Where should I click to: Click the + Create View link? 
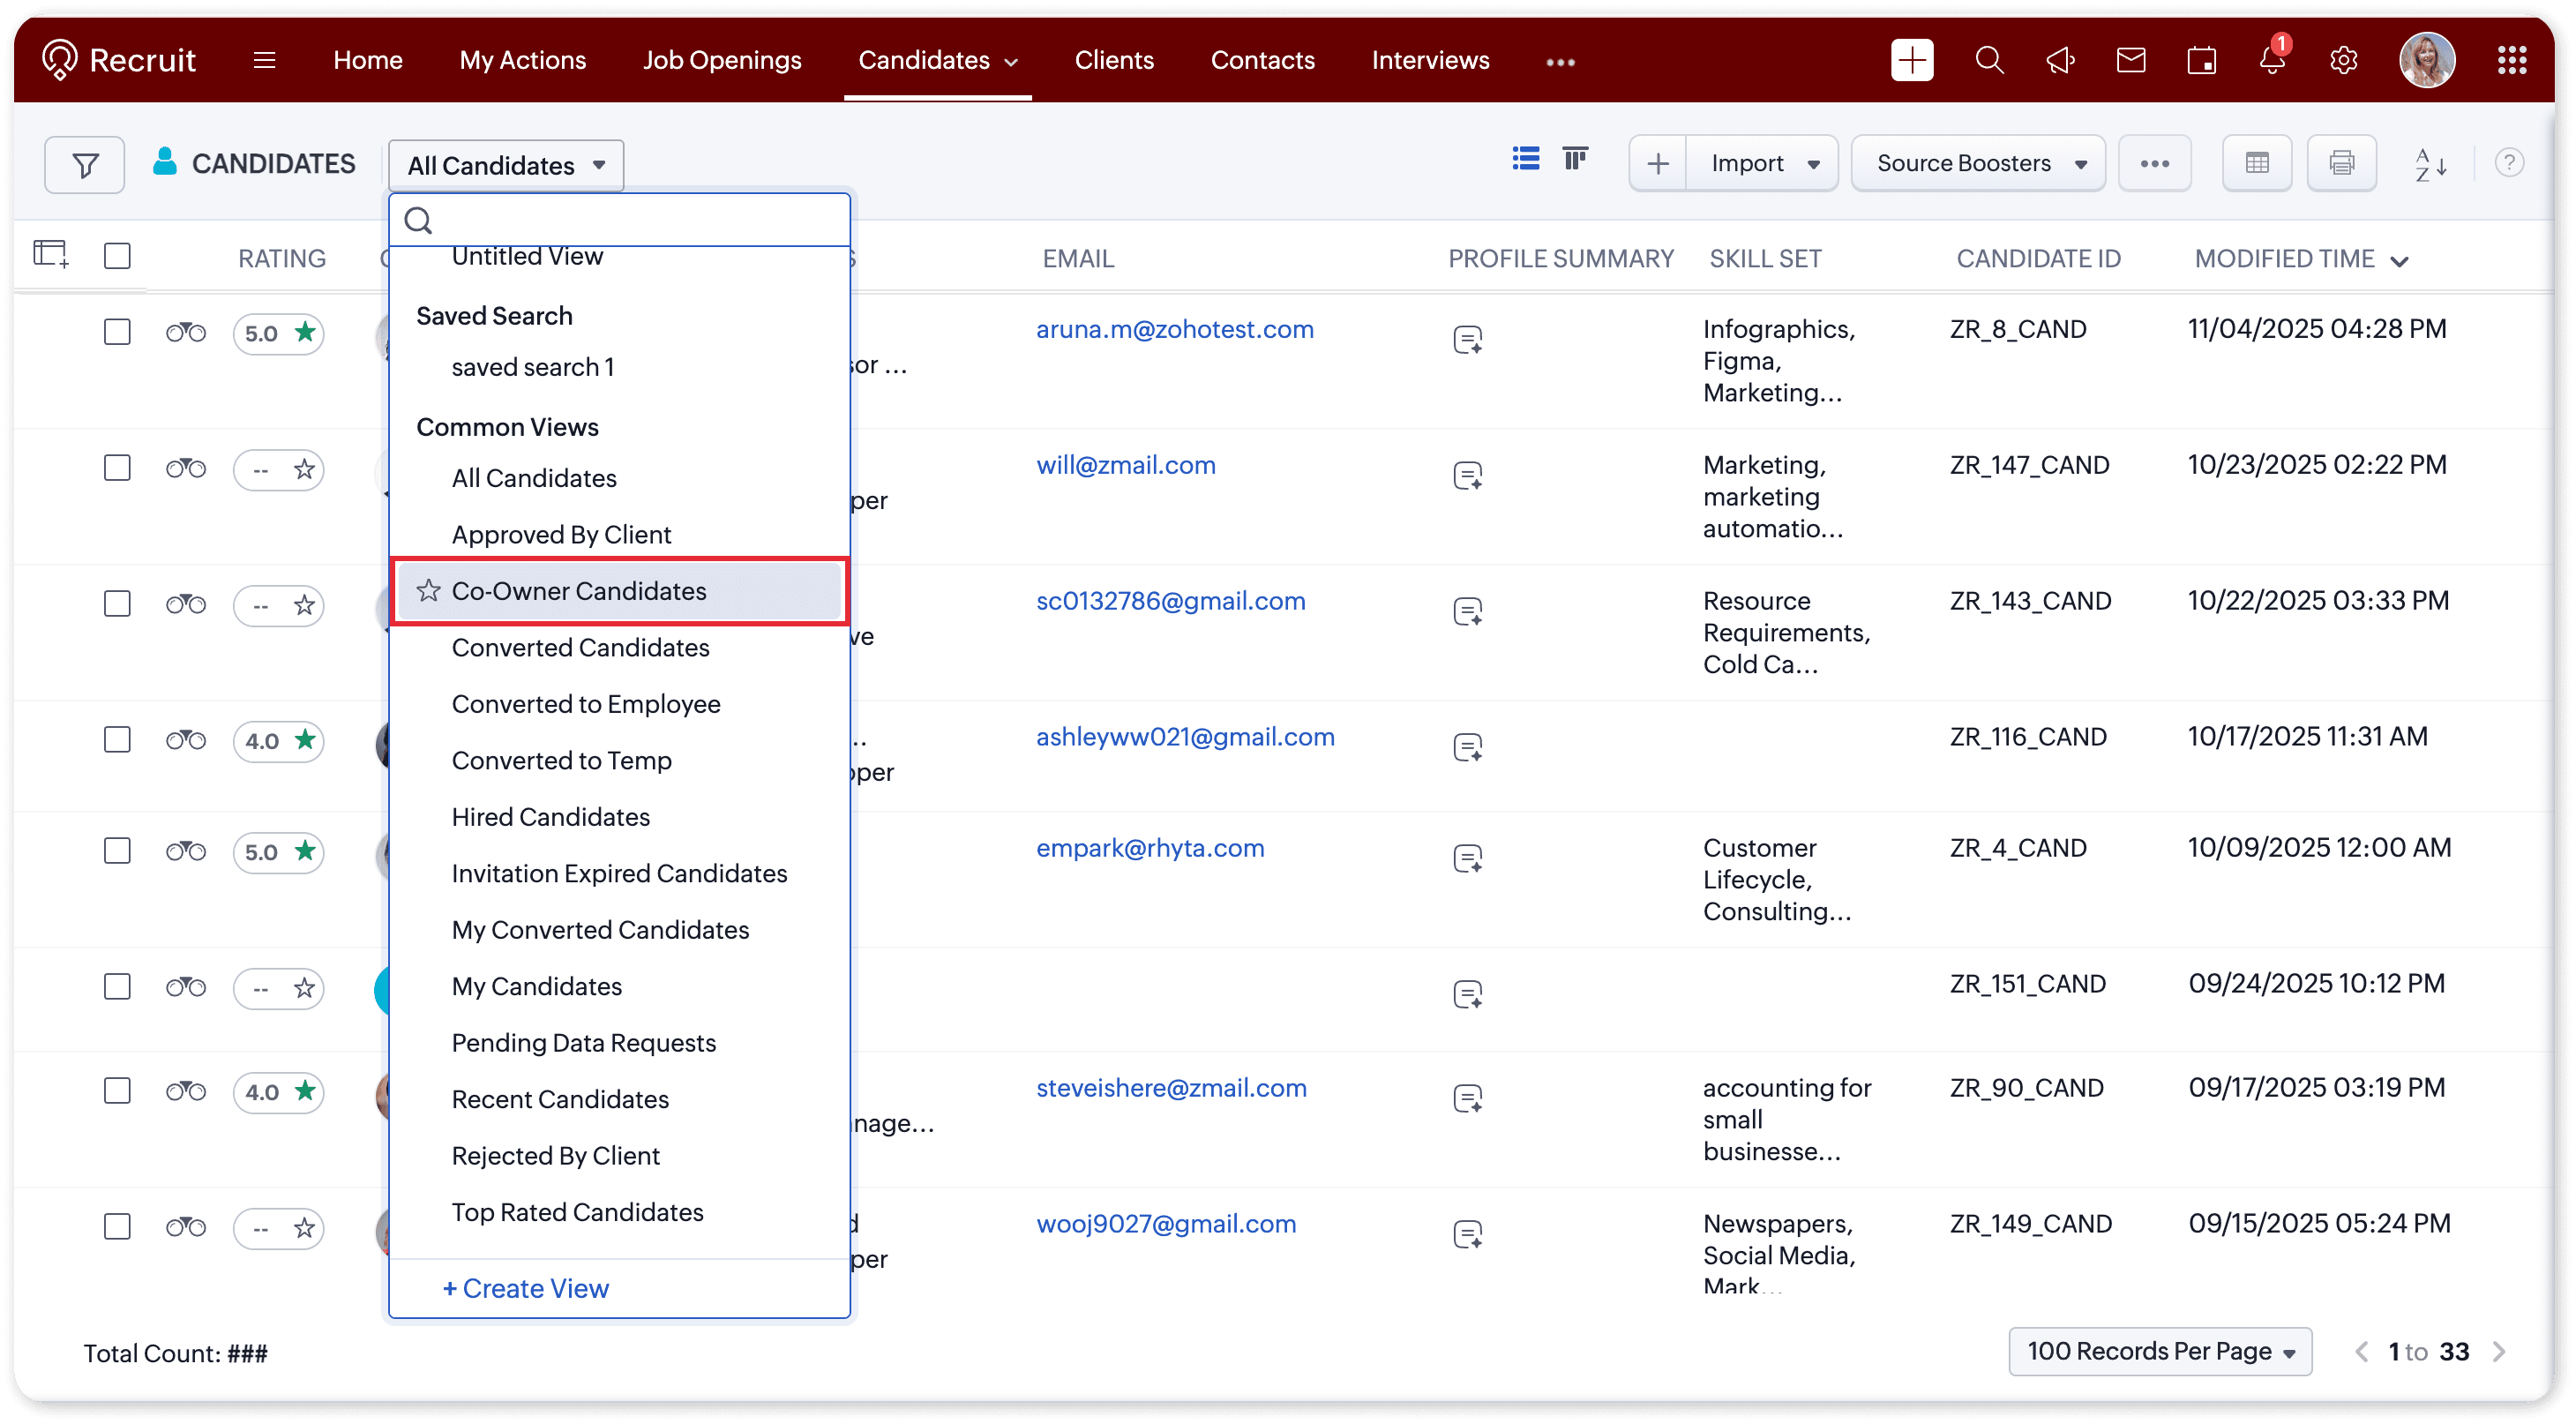526,1288
